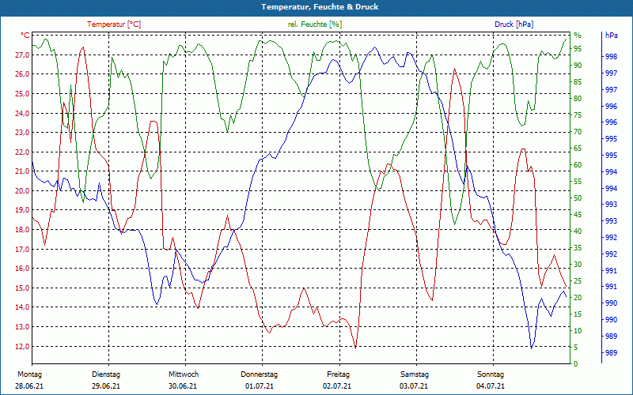Click the date label 04.07.21
Screen dimensions: 633x395
(x=491, y=386)
